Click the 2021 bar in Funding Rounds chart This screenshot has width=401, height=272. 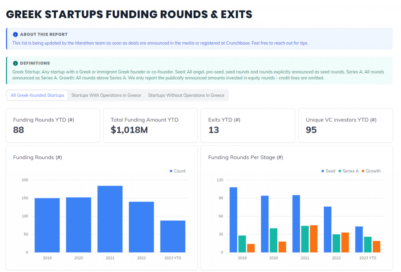pyautogui.click(x=110, y=219)
